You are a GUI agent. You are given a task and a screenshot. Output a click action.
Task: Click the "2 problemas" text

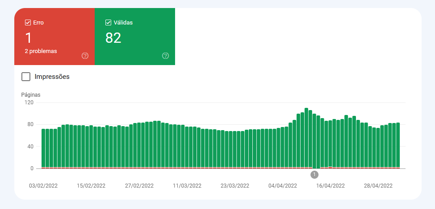coord(41,51)
